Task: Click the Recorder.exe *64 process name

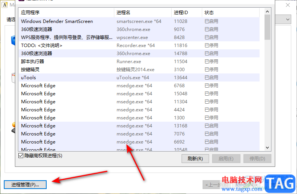Action: point(136,46)
